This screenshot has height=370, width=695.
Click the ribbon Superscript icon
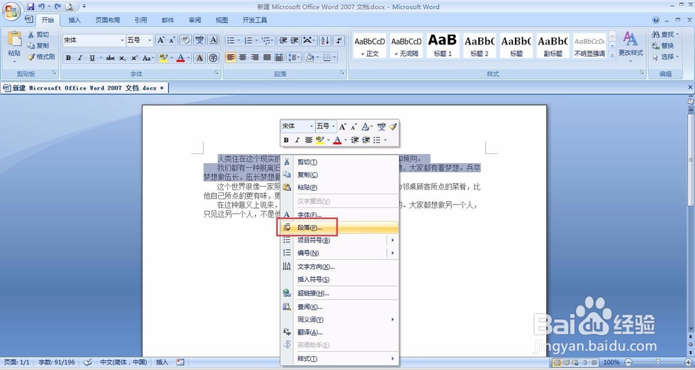pos(135,58)
